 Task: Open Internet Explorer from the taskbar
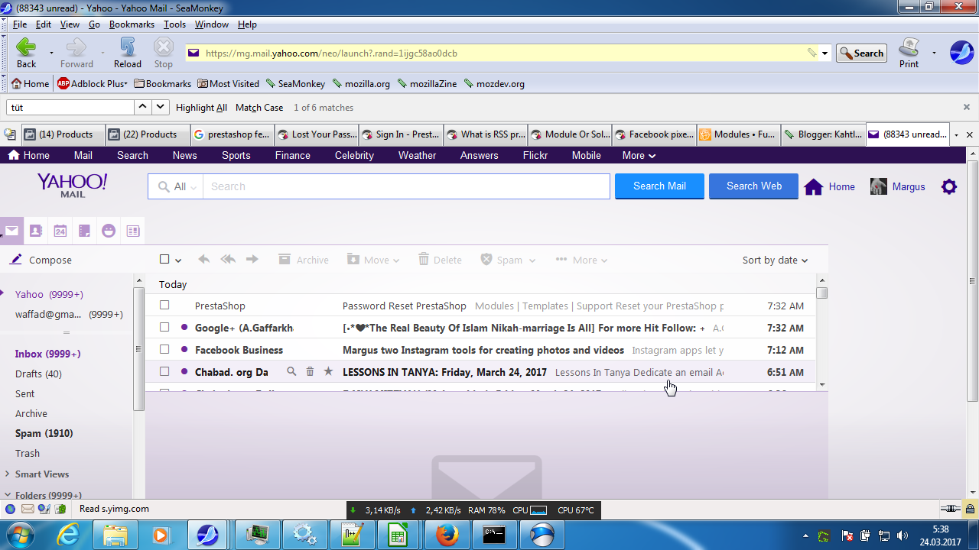[x=68, y=535]
